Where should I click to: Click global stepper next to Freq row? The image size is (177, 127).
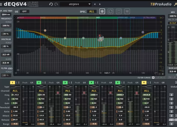(x=171, y=95)
